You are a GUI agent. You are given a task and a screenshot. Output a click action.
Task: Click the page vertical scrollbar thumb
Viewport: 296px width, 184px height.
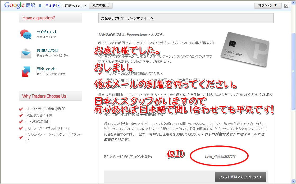click(x=293, y=72)
